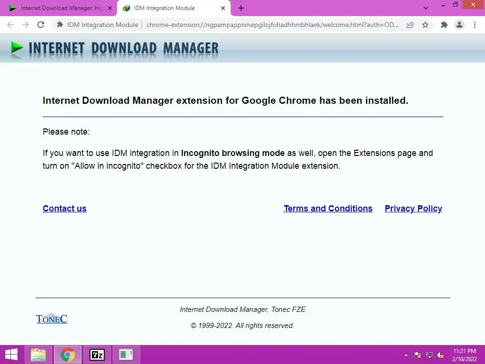Switch to the Internet Download Manager tab

point(58,8)
